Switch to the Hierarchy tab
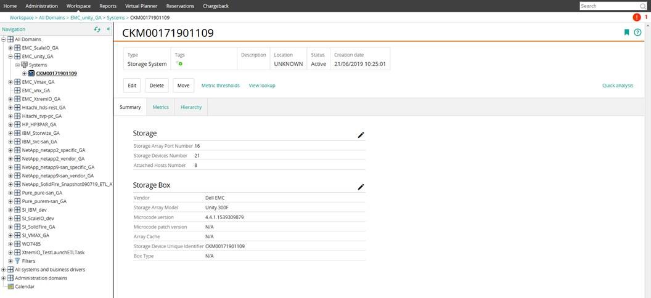This screenshot has width=651, height=298. (191, 107)
